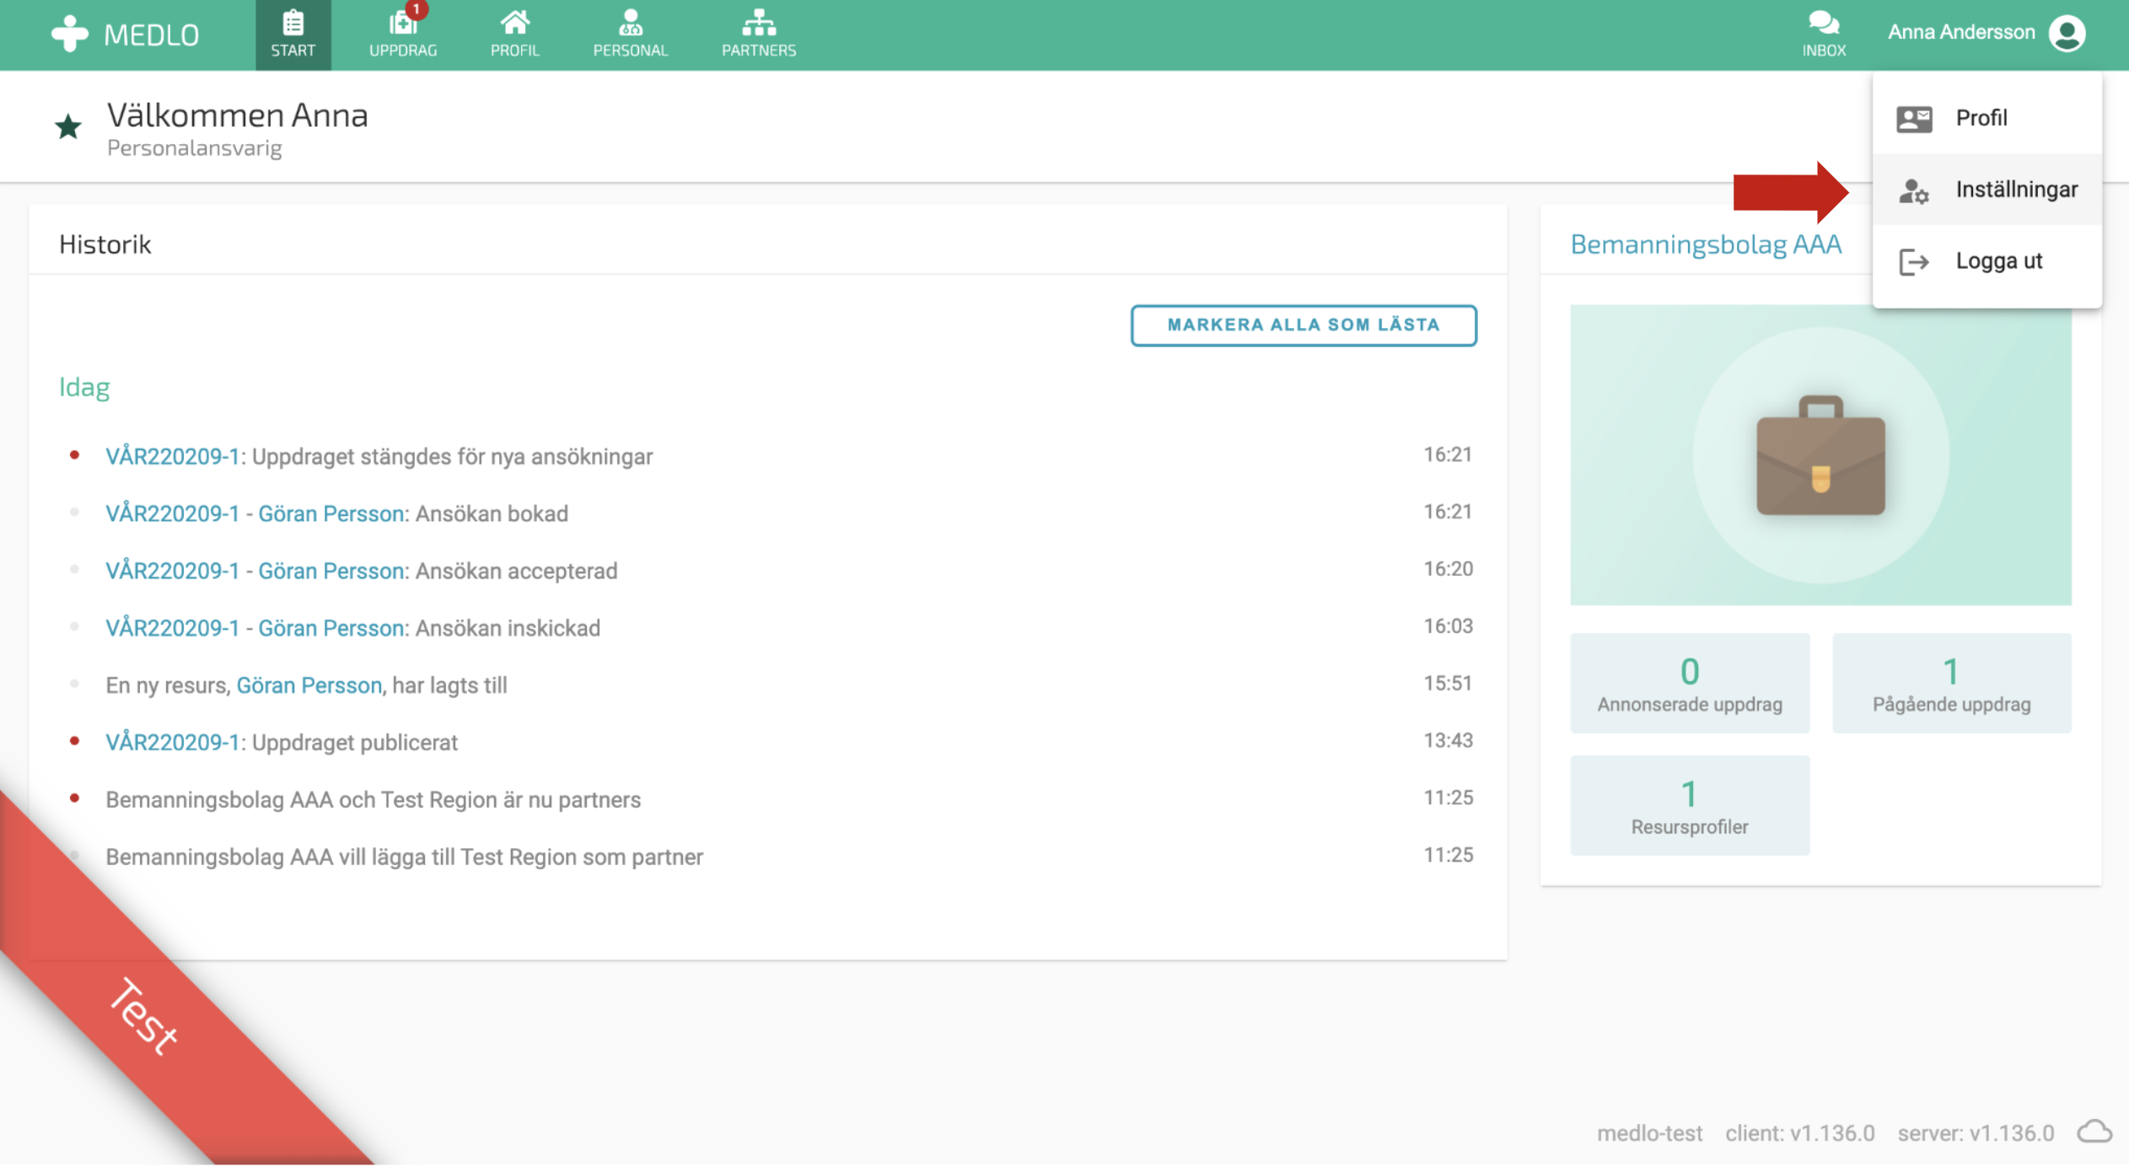This screenshot has width=2129, height=1172.
Task: Go to Profil house icon
Action: (x=514, y=35)
